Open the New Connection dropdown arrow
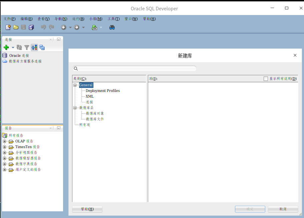This screenshot has height=218, width=304. [13, 47]
